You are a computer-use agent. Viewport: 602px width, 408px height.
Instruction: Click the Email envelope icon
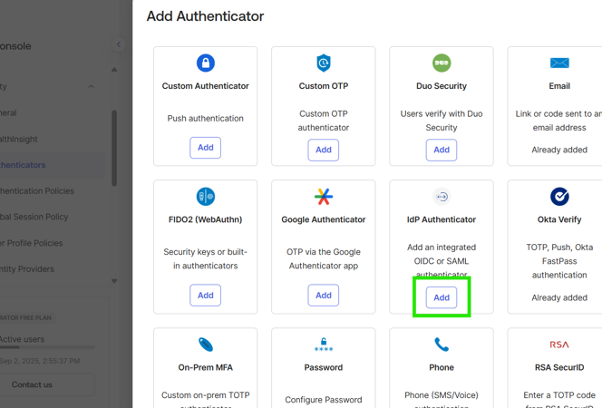tap(559, 63)
